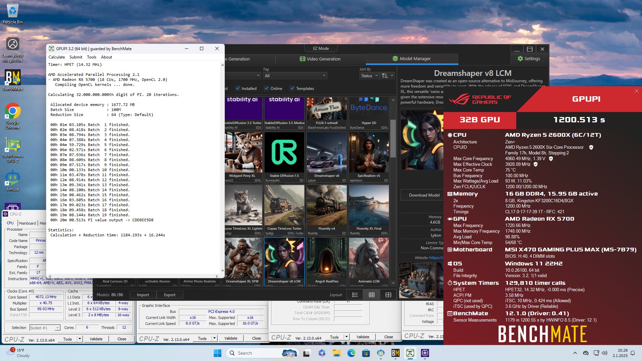Open the About menu in GPUPI
This screenshot has width=642, height=361.
(107, 57)
